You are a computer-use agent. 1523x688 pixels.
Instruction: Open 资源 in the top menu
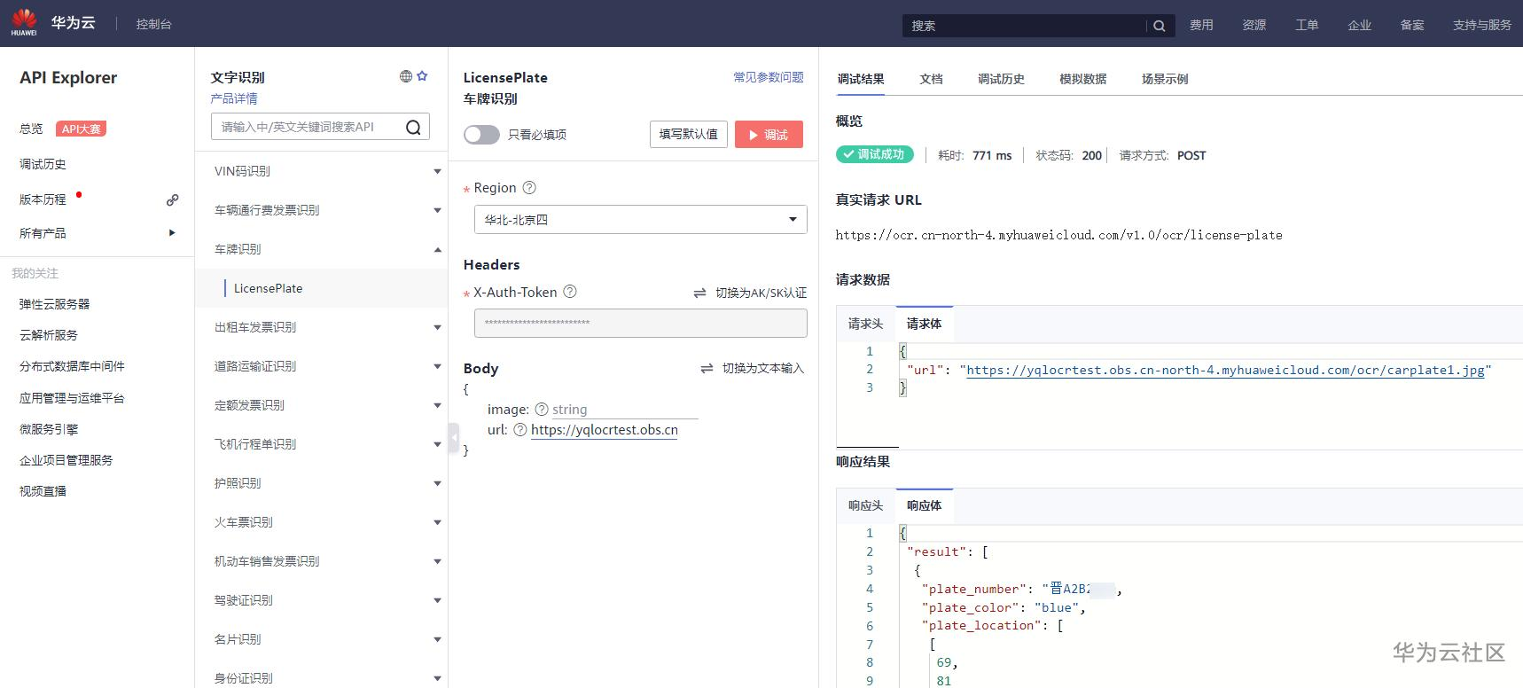click(x=1254, y=25)
